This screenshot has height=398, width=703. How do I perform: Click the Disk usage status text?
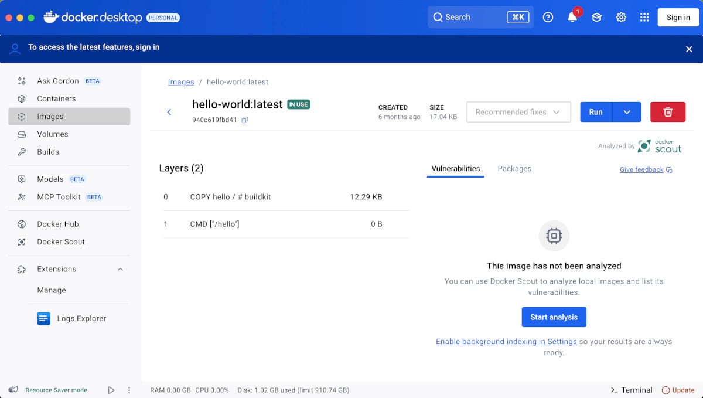(293, 390)
